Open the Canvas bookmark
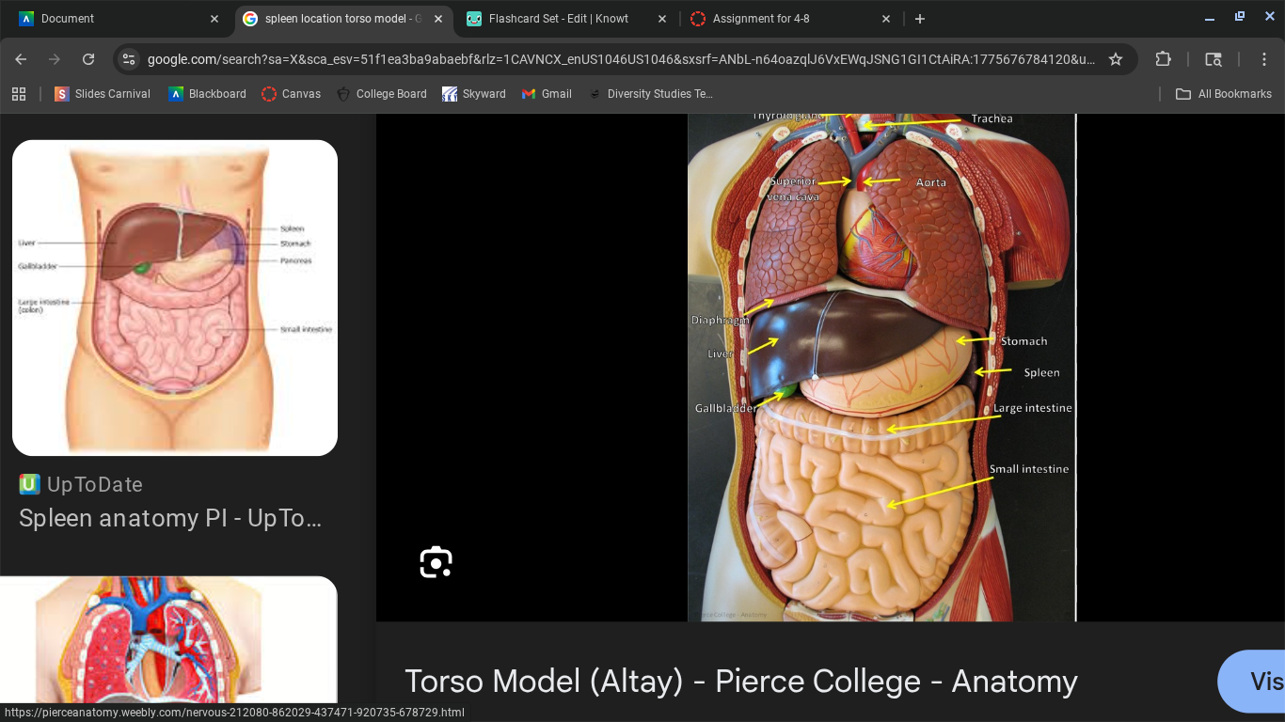The width and height of the screenshot is (1285, 722). click(291, 94)
